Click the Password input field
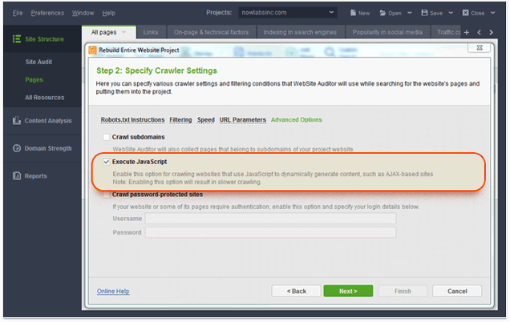Screen dimensions: 510x322 pos(270,232)
